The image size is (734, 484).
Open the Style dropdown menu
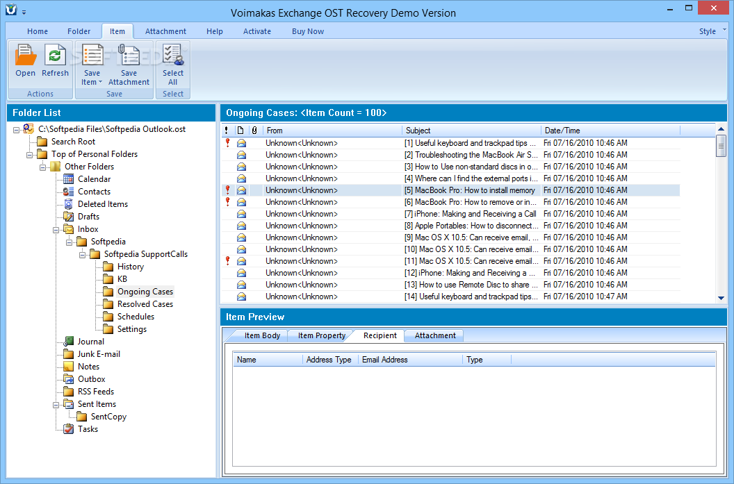(712, 31)
